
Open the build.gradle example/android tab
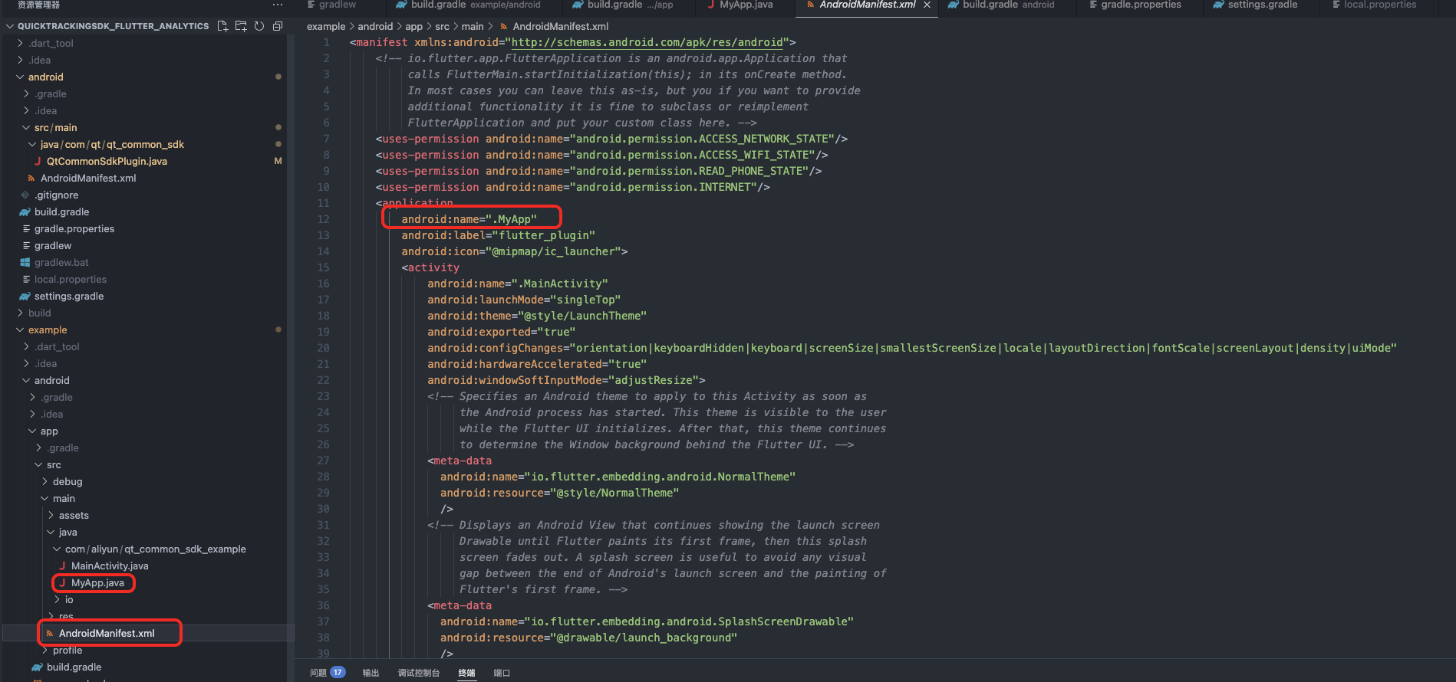click(468, 5)
